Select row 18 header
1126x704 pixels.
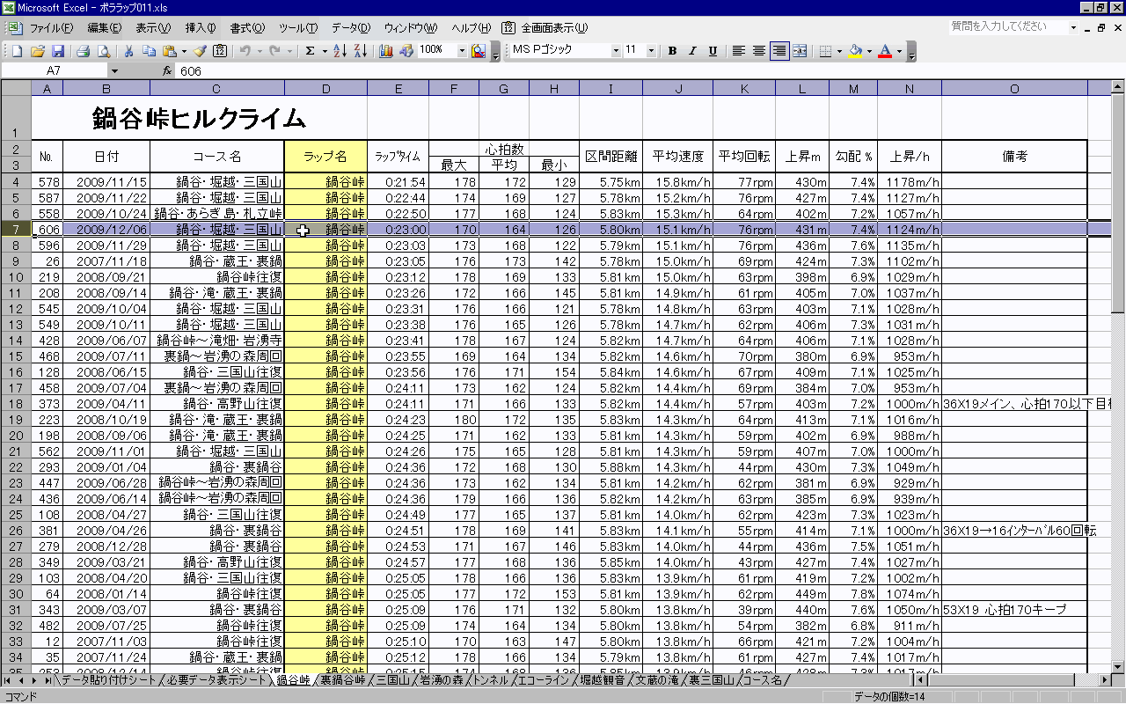point(15,404)
